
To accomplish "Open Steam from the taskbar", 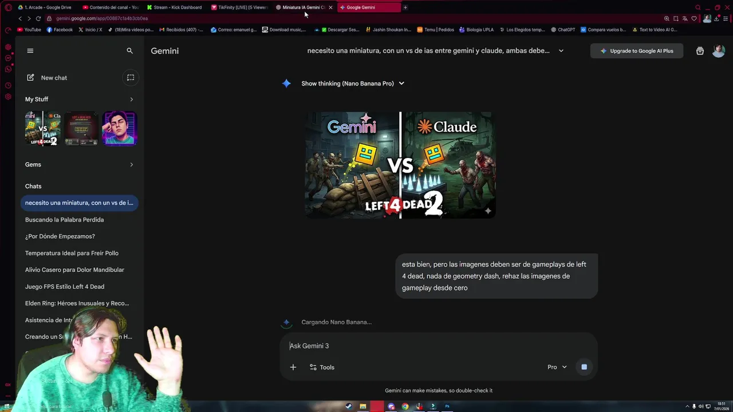I will (349, 406).
